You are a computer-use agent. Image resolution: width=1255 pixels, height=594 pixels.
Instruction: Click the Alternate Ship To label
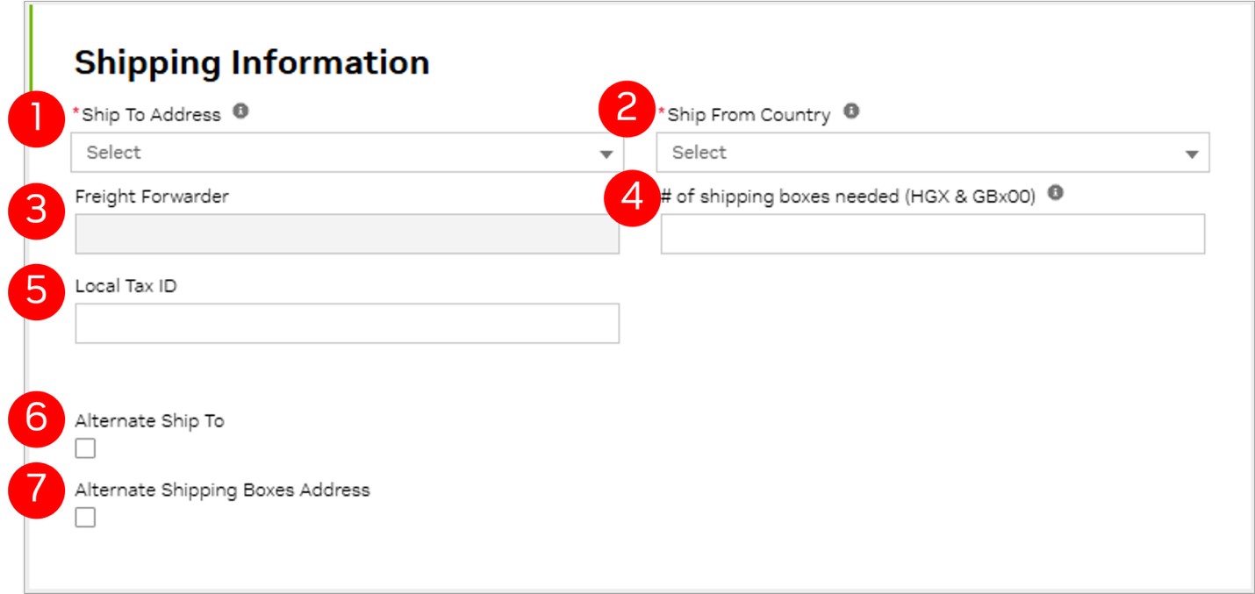[150, 421]
